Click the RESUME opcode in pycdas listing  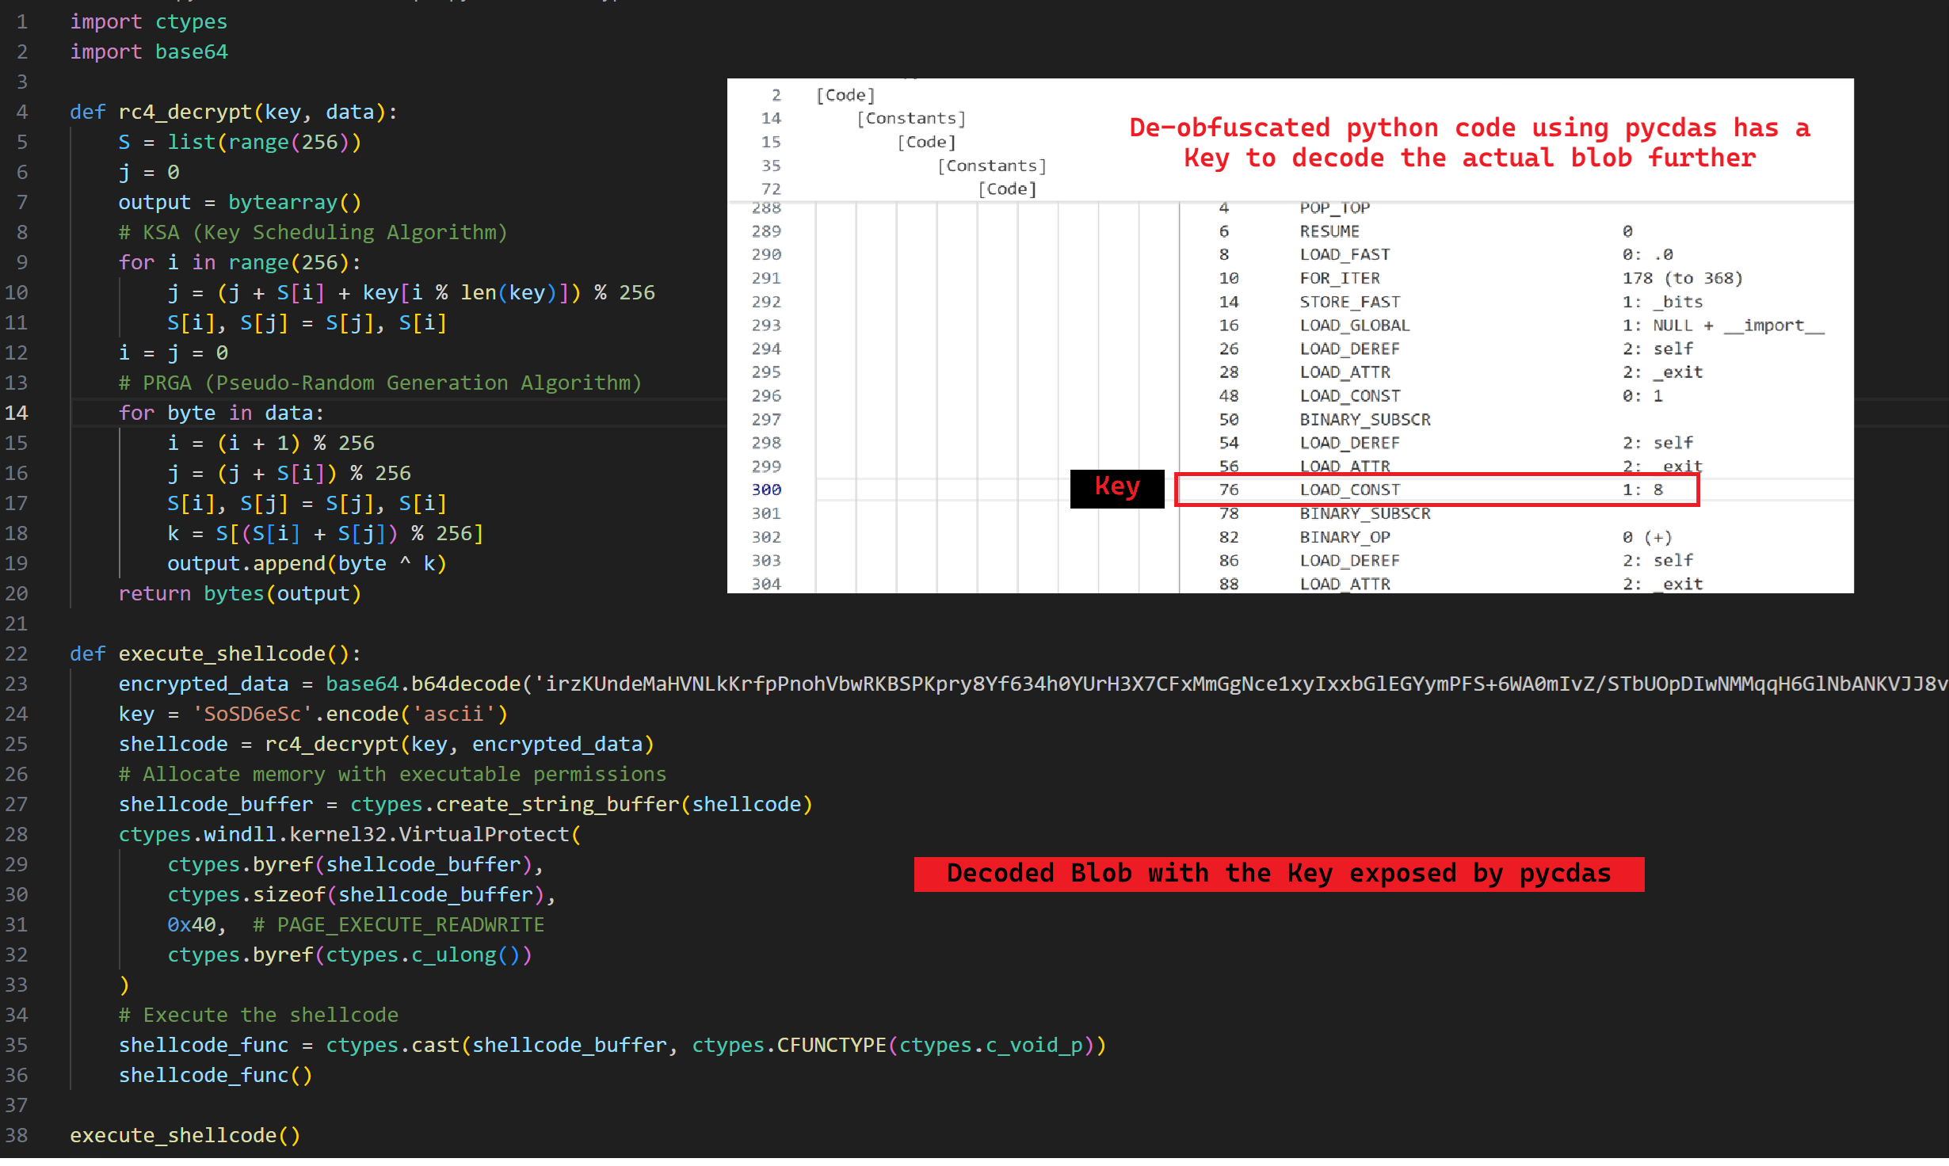(1329, 231)
